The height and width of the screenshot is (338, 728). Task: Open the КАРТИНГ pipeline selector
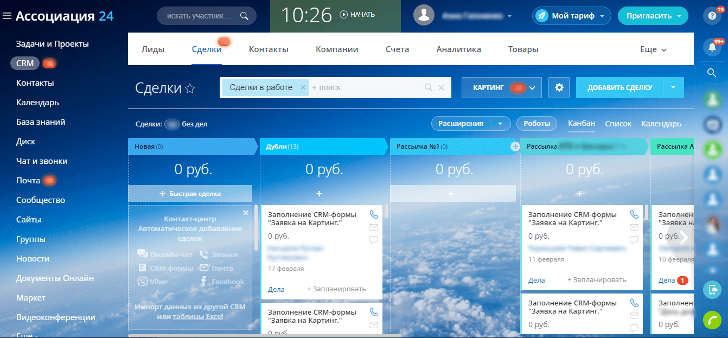tap(502, 87)
